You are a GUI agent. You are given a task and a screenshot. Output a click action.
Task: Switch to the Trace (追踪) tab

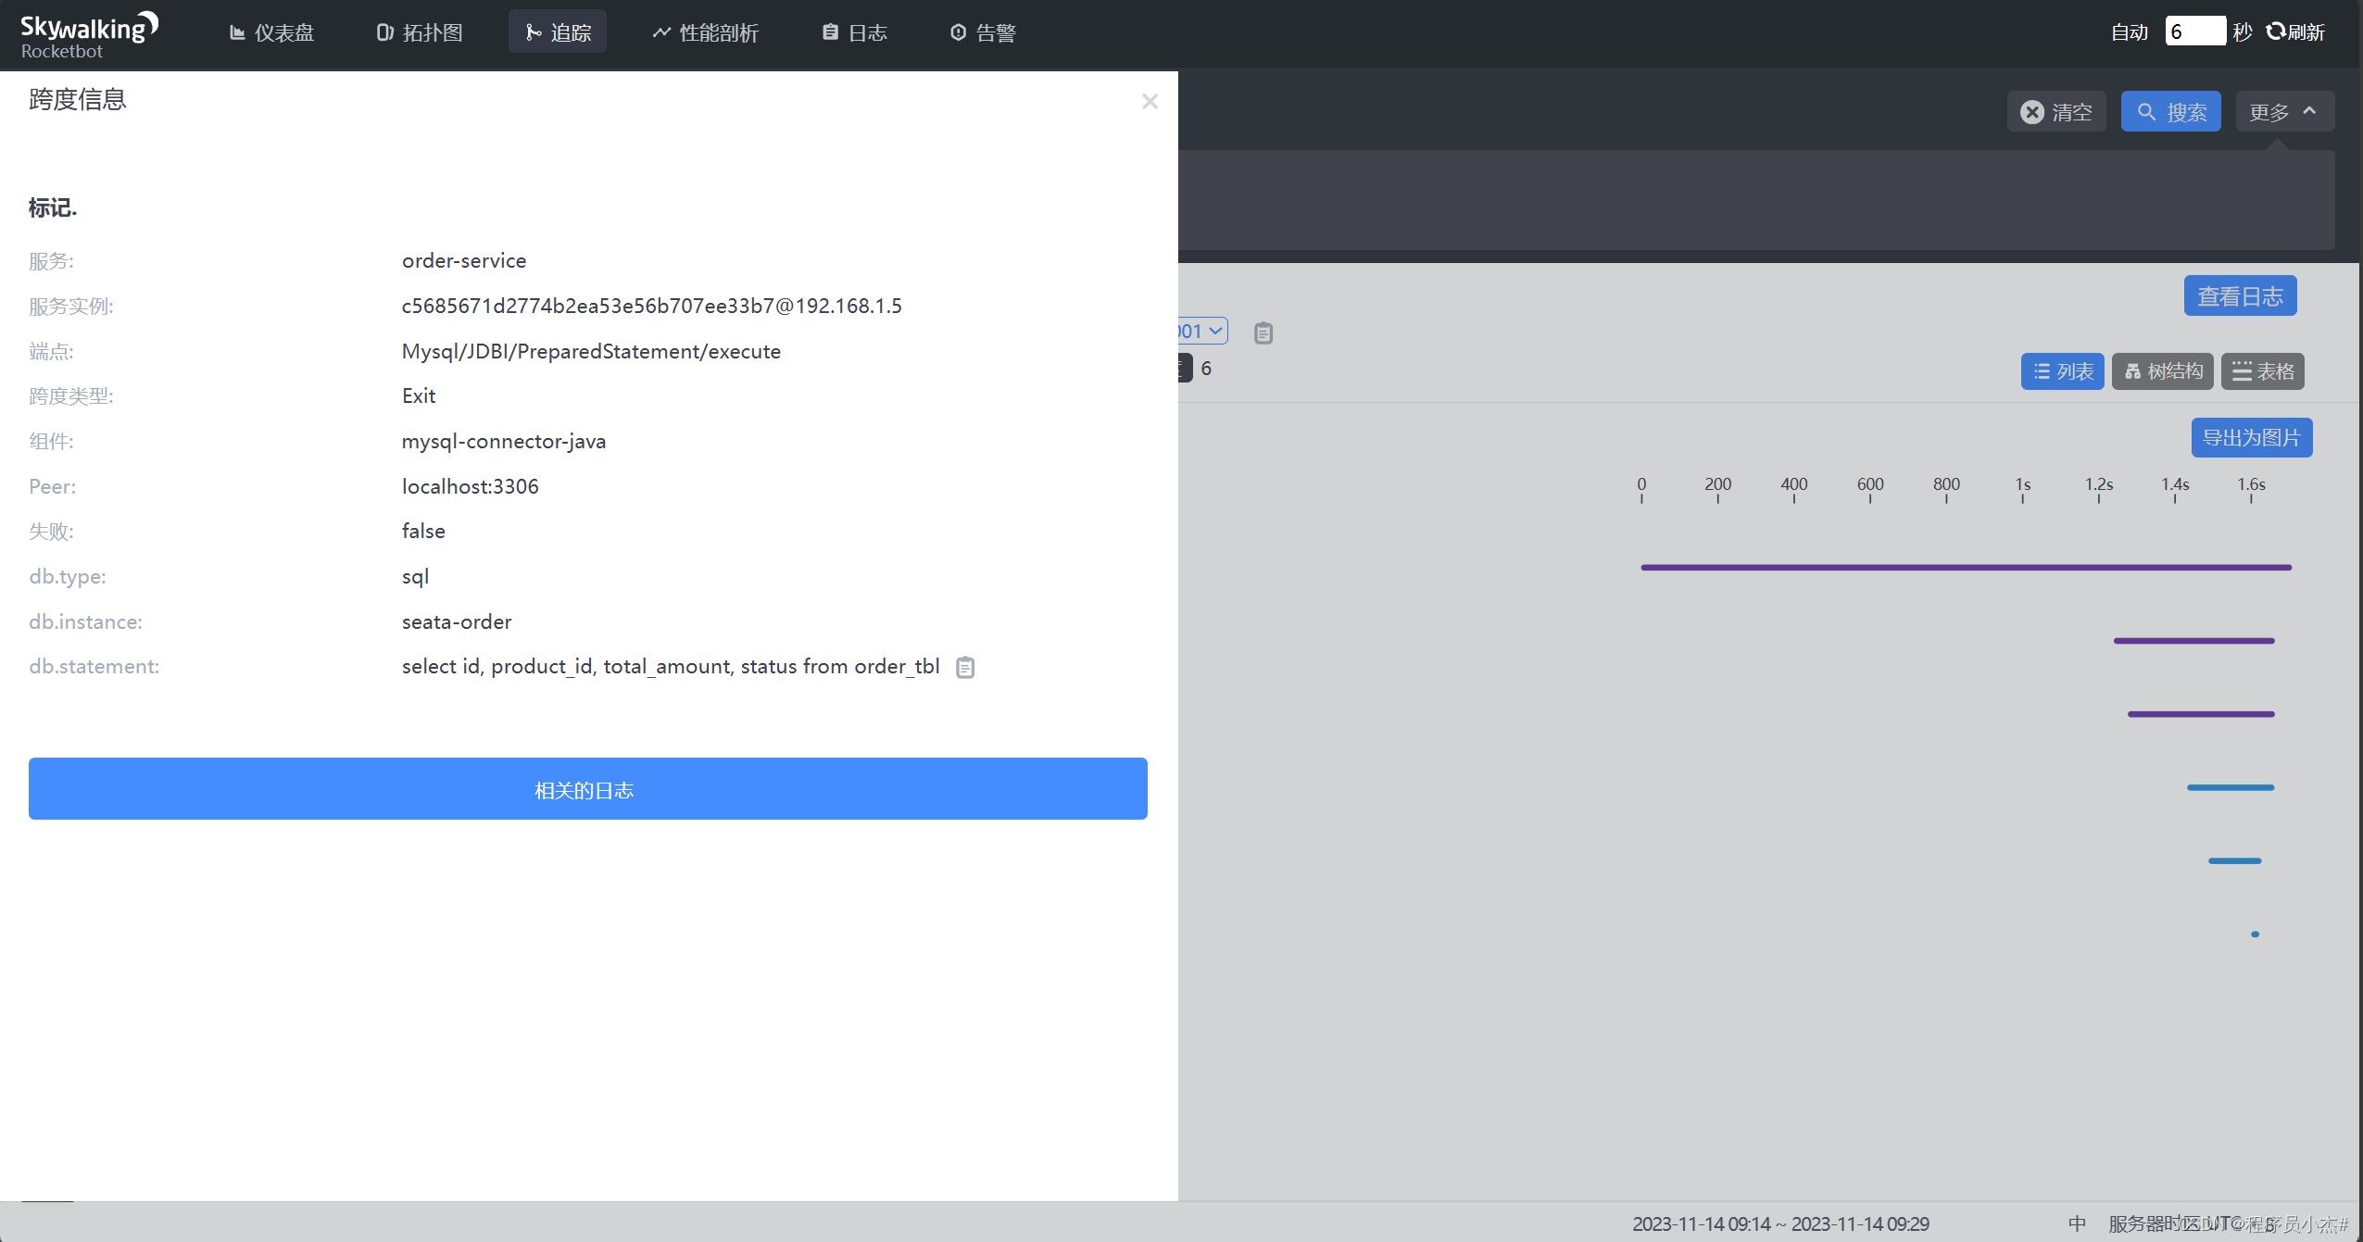(x=558, y=32)
